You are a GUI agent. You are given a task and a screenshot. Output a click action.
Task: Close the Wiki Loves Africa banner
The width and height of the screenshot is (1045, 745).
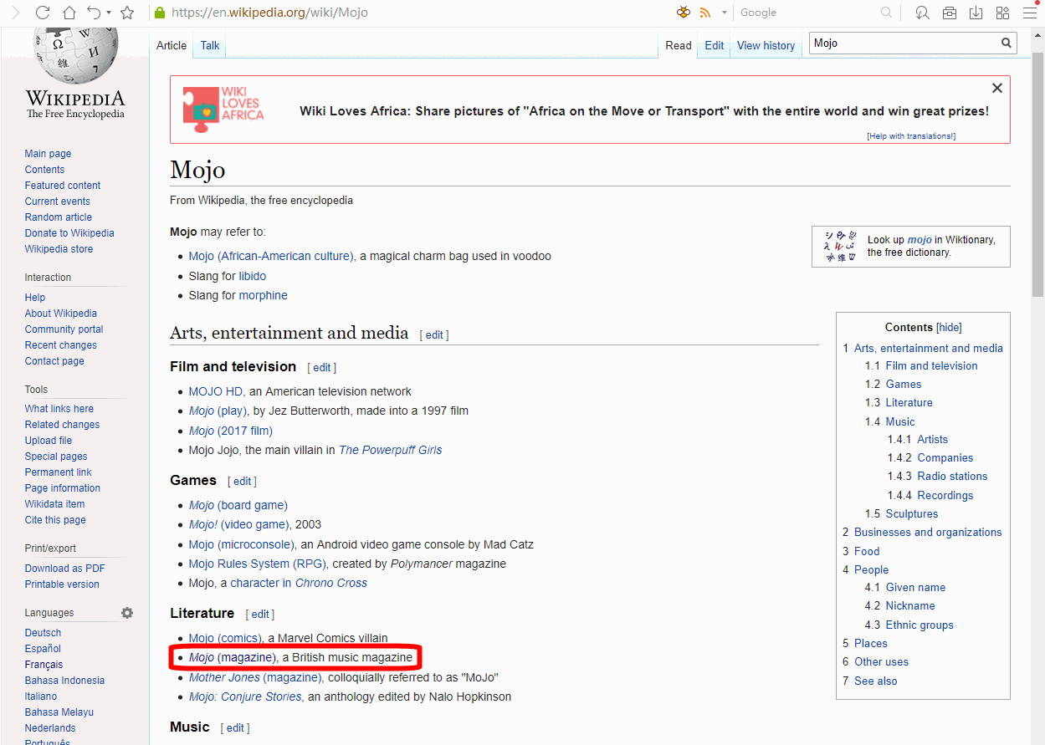pos(996,88)
